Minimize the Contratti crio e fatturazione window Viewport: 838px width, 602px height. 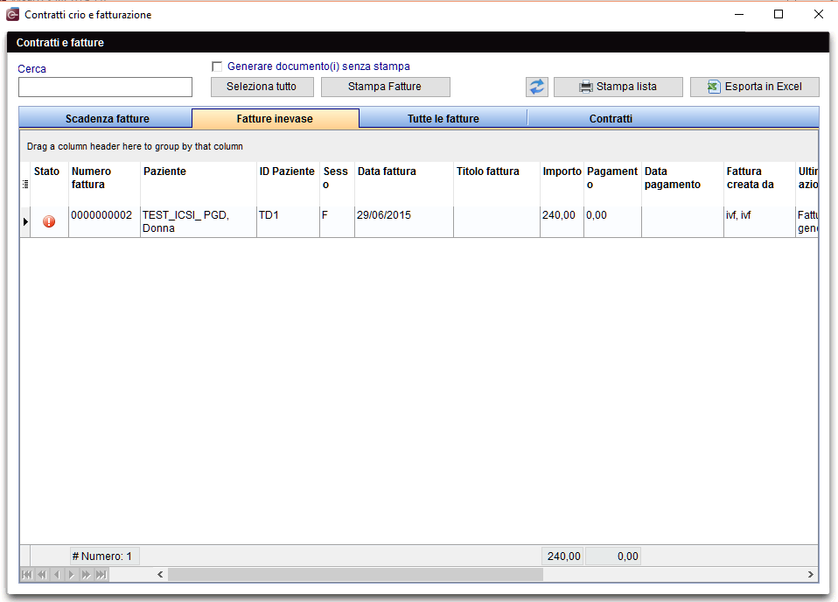739,14
